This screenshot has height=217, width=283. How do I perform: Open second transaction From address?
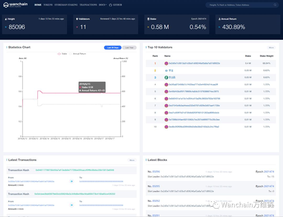tap(31, 205)
